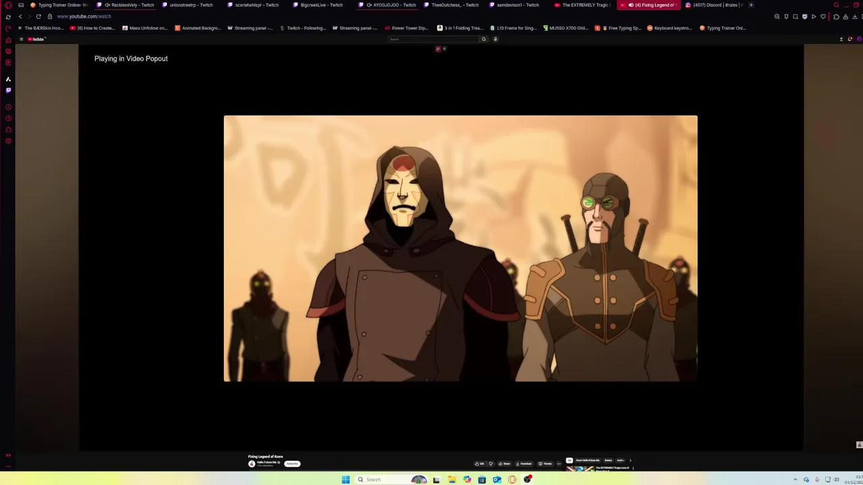
Task: Click the YouTube logo
Action: click(36, 39)
